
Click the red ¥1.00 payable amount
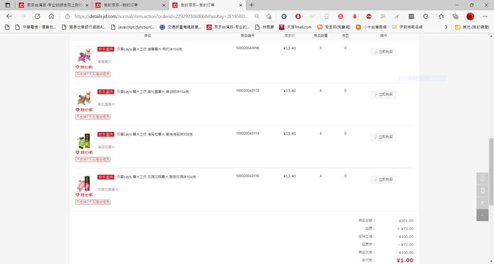(405, 260)
